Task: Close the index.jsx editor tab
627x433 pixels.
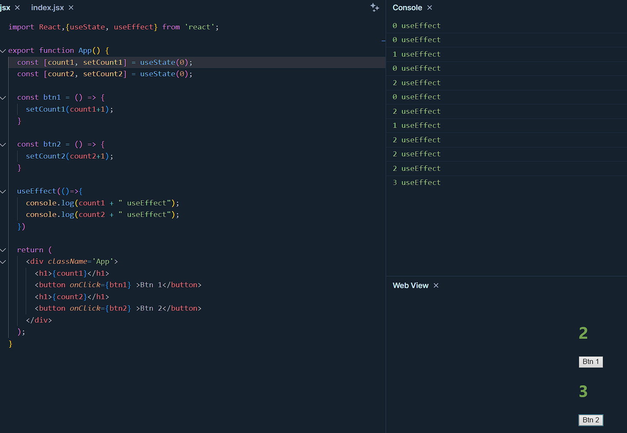Action: [x=71, y=8]
